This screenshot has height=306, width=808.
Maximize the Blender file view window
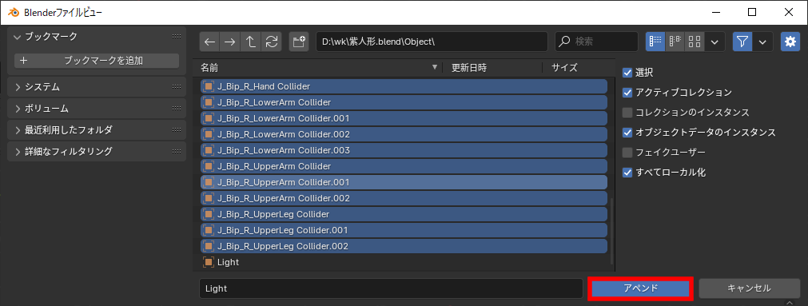pos(752,12)
